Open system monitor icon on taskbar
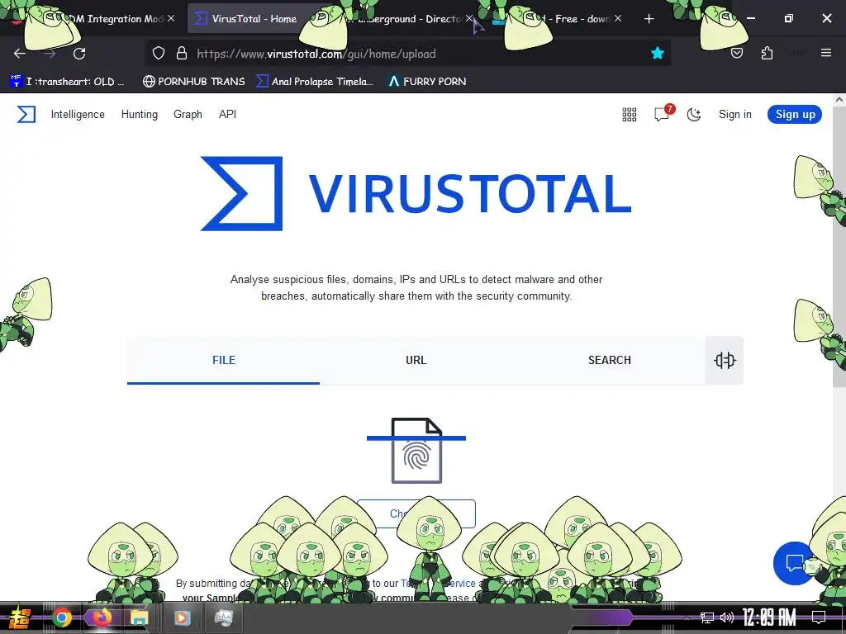846x634 pixels. pyautogui.click(x=223, y=617)
